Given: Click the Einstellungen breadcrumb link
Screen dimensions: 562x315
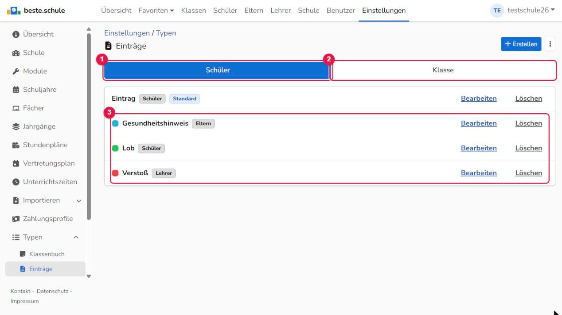Looking at the screenshot, I should pyautogui.click(x=127, y=33).
